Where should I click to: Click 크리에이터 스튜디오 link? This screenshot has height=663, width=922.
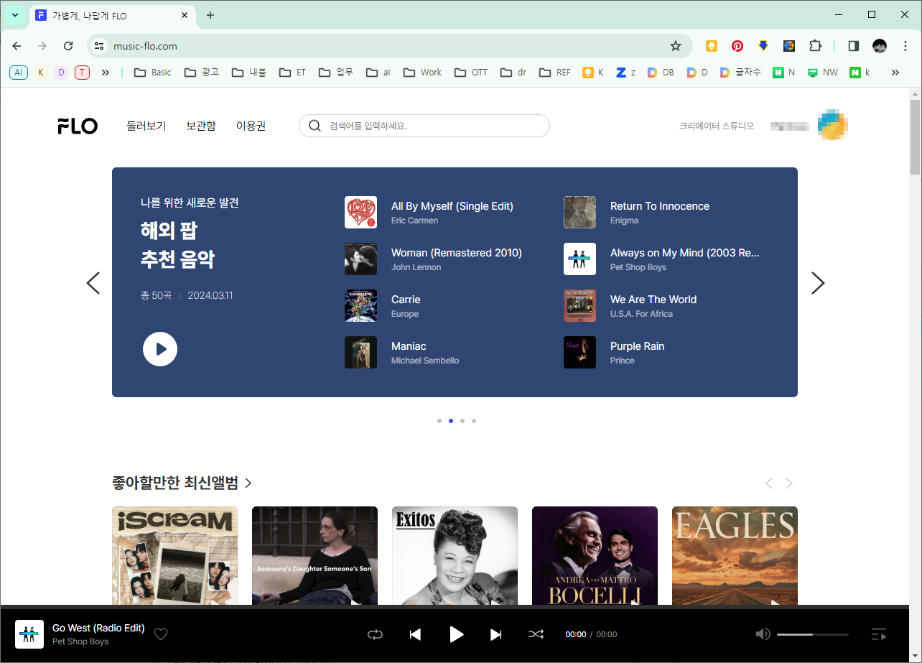pyautogui.click(x=717, y=126)
